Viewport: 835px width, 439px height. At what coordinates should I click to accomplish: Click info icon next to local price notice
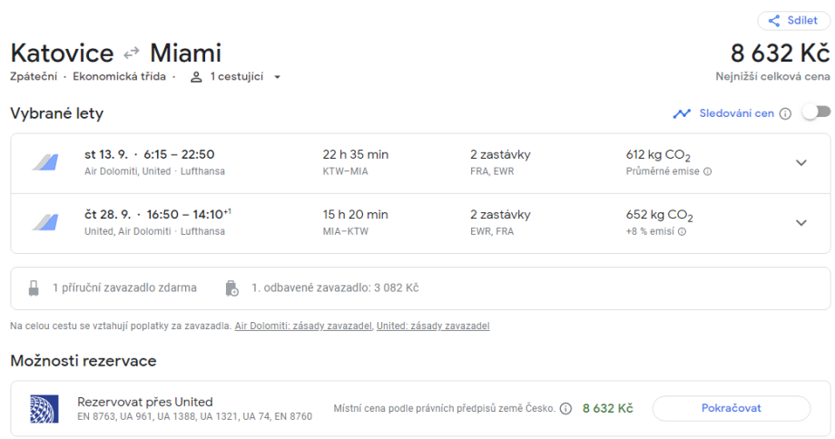(x=565, y=409)
